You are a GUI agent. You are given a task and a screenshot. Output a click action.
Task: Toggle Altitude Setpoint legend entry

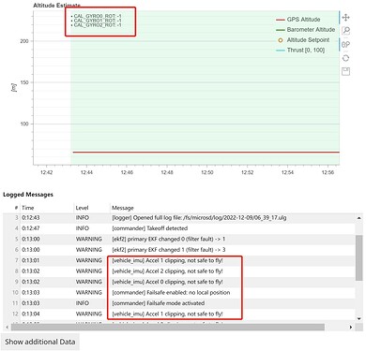point(303,40)
